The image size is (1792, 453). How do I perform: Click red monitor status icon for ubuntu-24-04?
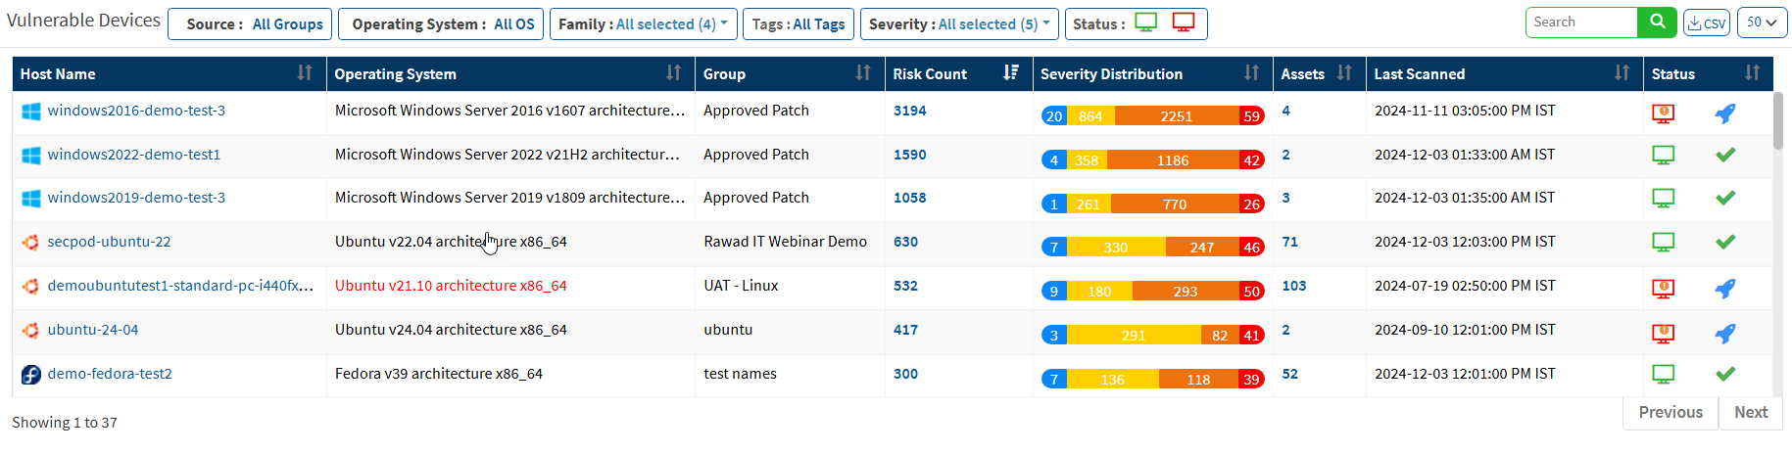pyautogui.click(x=1663, y=333)
